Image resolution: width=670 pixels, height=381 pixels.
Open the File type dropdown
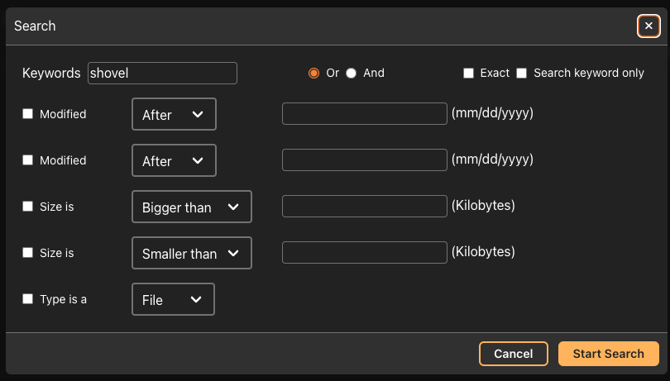coord(173,299)
